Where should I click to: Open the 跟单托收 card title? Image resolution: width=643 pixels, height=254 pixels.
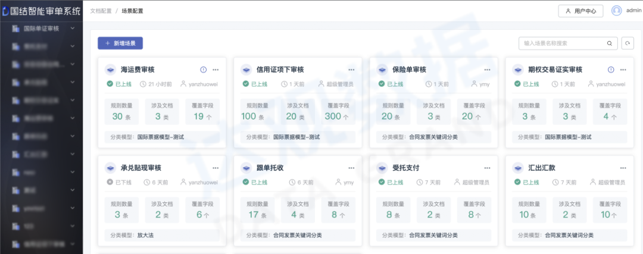click(270, 168)
